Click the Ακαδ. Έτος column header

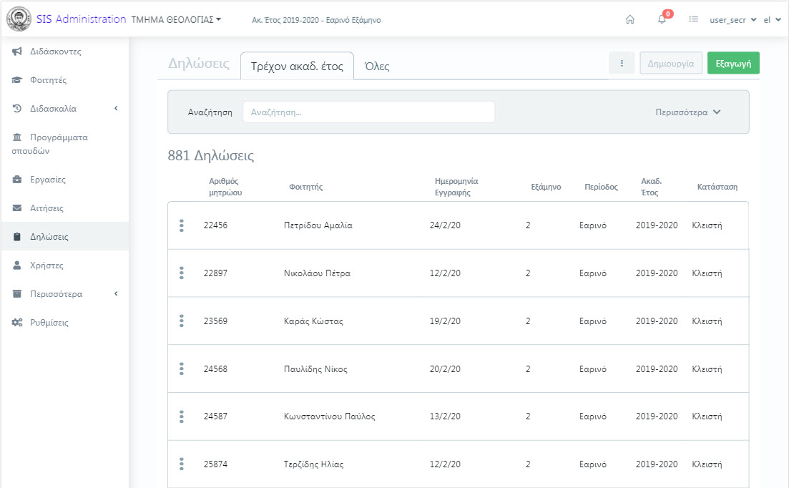[x=651, y=187]
